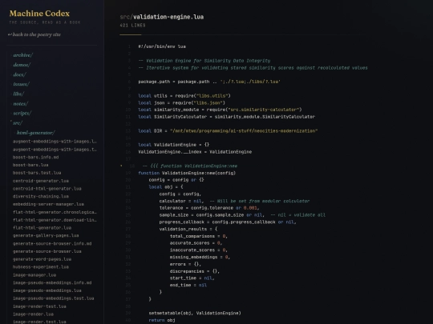This screenshot has width=433, height=324.
Task: Open image-pseudo-embeddings.lua file
Action: click(47, 290)
